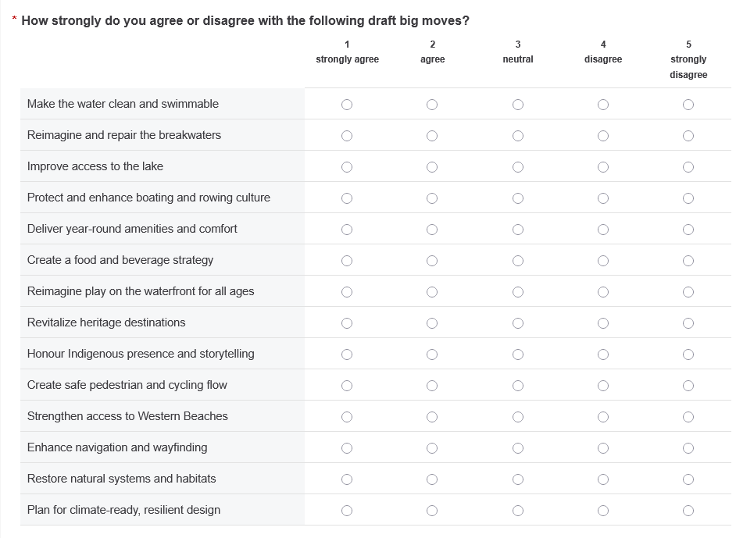
Task: Choose neutral for improving lake access
Action: (517, 167)
